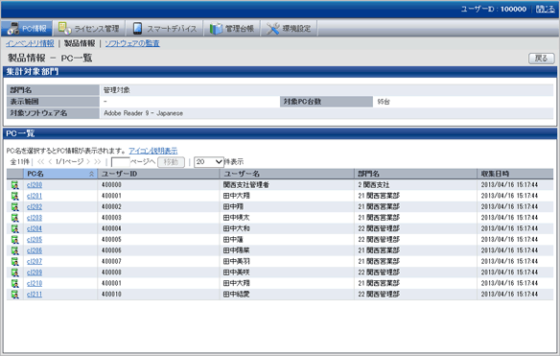Image resolution: width=560 pixels, height=356 pixels.
Task: Click the PC icon in 田中美羽 row
Action: coord(14,261)
